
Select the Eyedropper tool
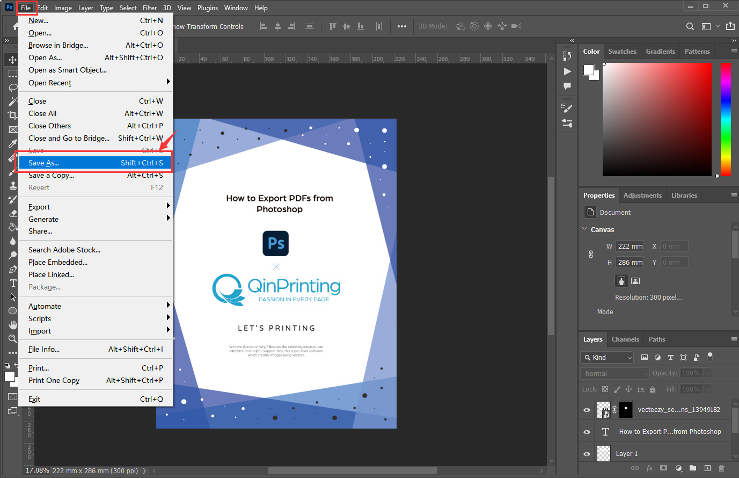[x=12, y=143]
